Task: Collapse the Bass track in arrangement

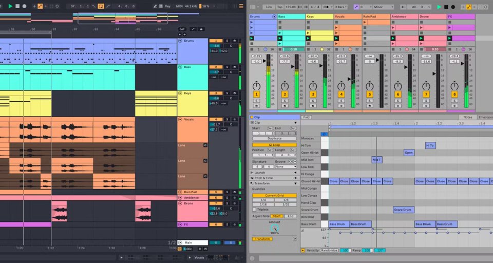Action: (x=180, y=67)
